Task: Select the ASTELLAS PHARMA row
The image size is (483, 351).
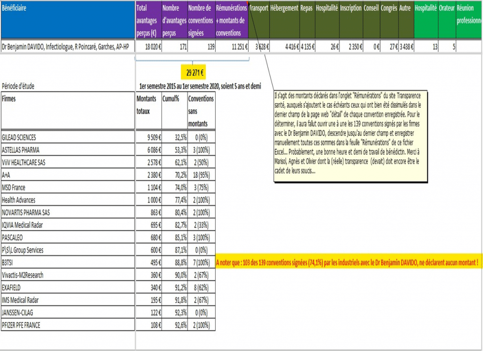Action: [x=108, y=150]
